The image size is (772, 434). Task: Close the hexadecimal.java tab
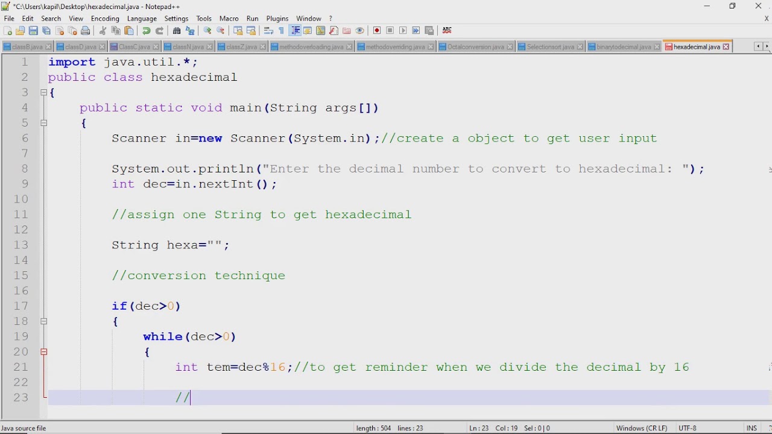click(x=726, y=47)
